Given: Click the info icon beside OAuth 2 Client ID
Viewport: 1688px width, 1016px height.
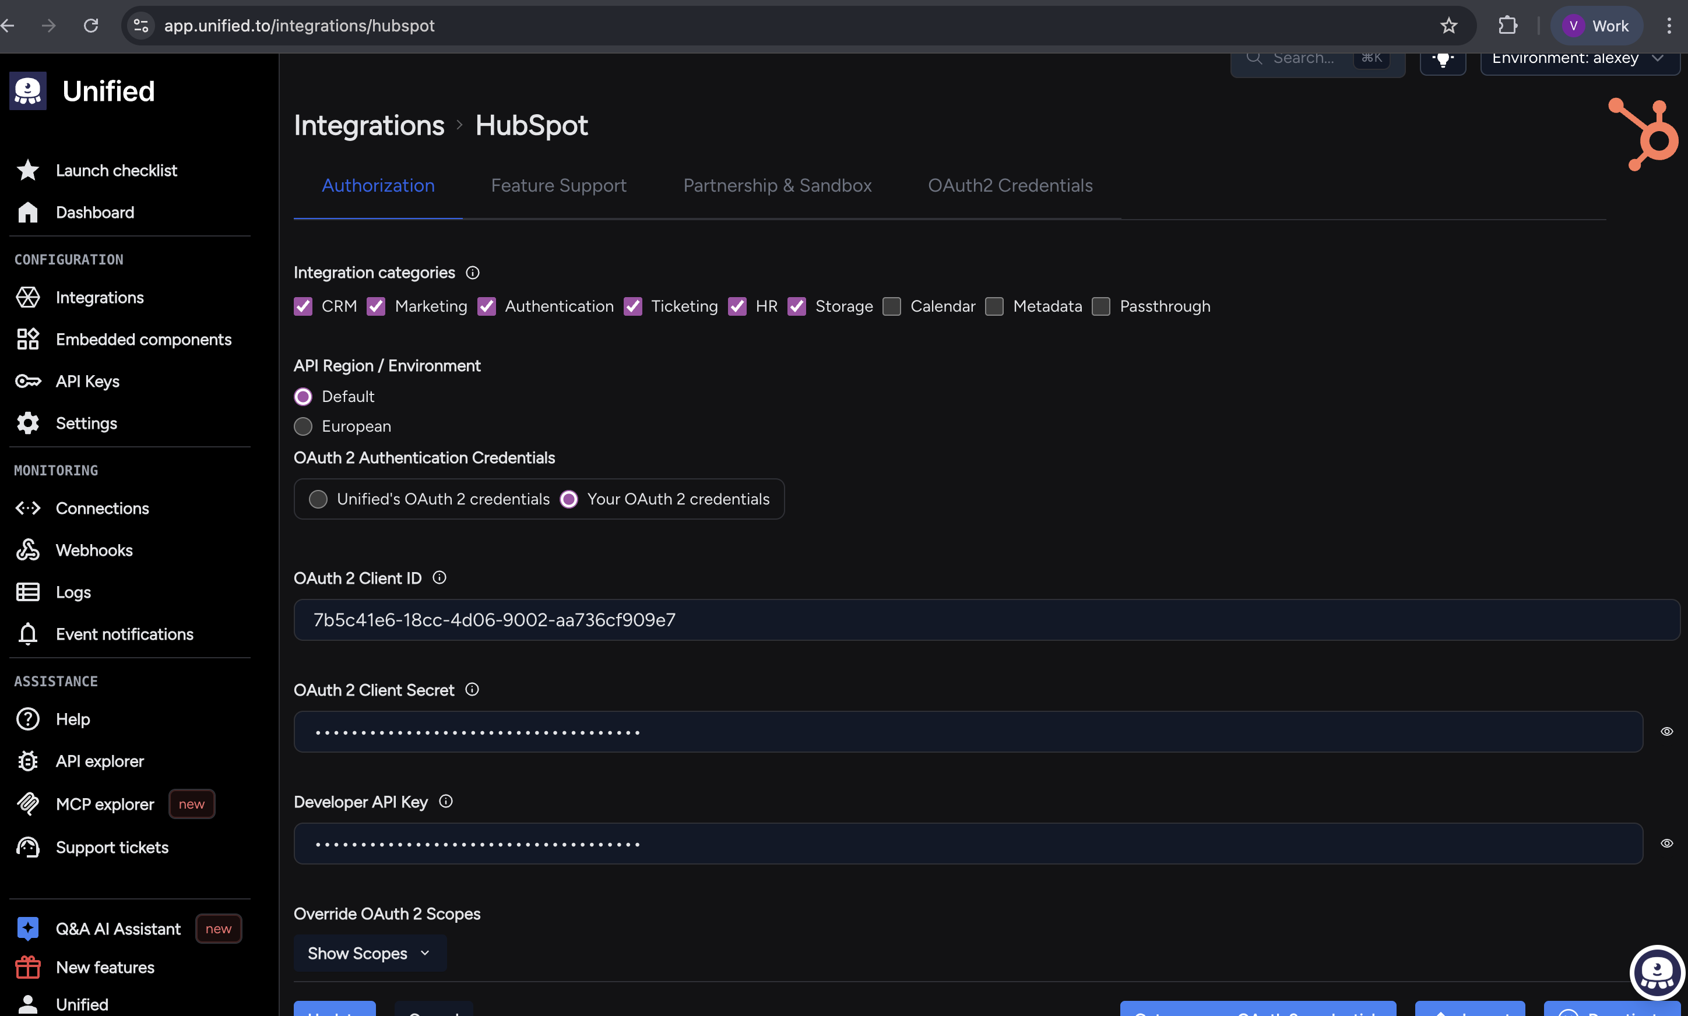Looking at the screenshot, I should [x=439, y=578].
